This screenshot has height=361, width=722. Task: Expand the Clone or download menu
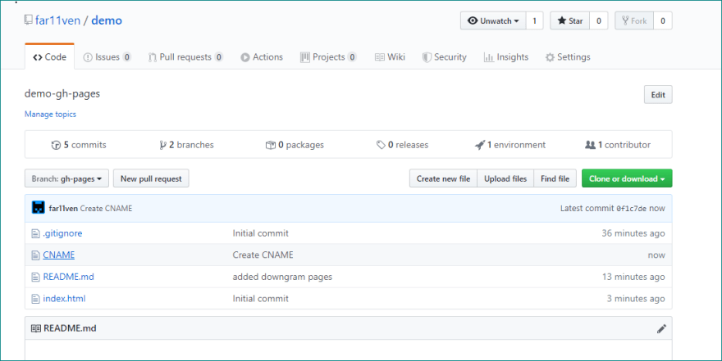(627, 178)
